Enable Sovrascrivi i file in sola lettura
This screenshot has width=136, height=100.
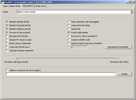(x=69, y=36)
